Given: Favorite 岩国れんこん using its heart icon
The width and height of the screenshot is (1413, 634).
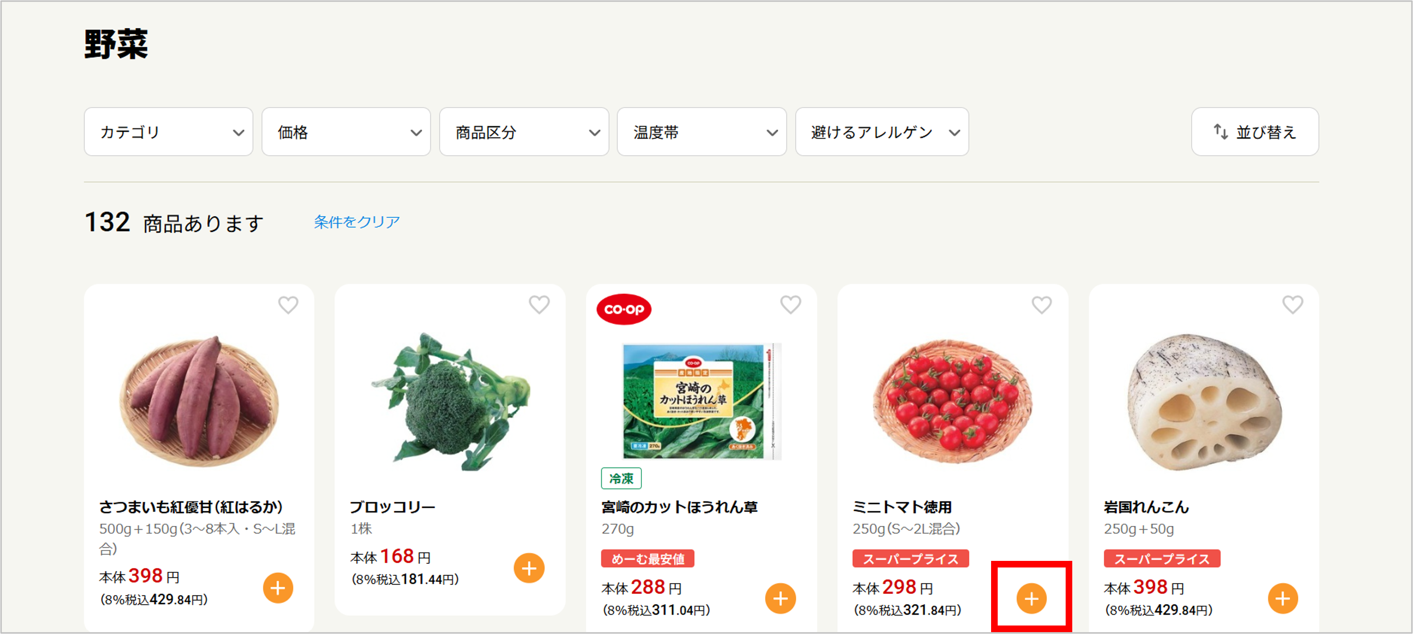Looking at the screenshot, I should click(1292, 305).
